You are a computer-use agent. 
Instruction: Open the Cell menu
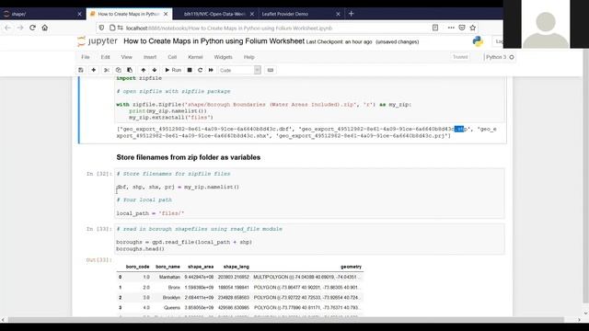172,57
